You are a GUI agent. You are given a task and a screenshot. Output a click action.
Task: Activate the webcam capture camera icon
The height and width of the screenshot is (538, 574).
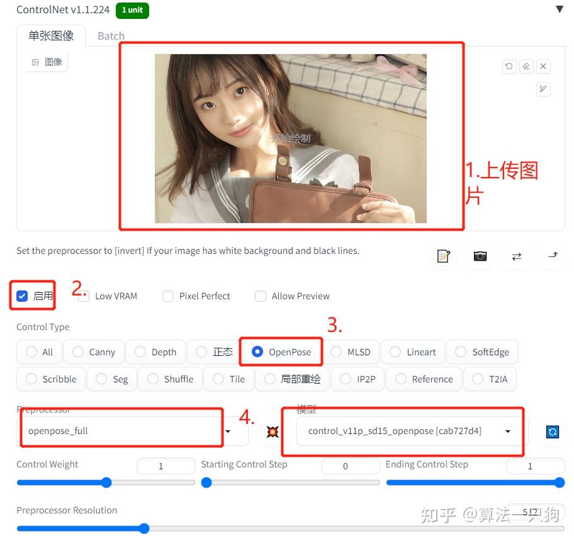480,256
